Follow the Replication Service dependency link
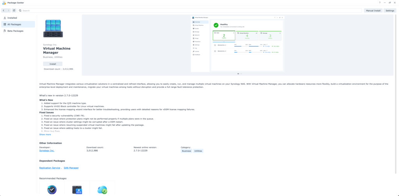The width and height of the screenshot is (399, 196). click(x=50, y=168)
